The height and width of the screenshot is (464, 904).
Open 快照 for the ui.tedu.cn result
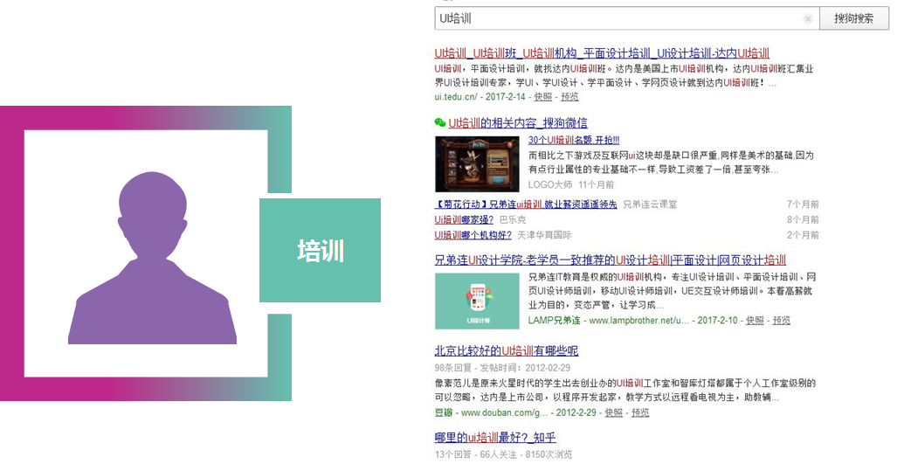[x=542, y=97]
